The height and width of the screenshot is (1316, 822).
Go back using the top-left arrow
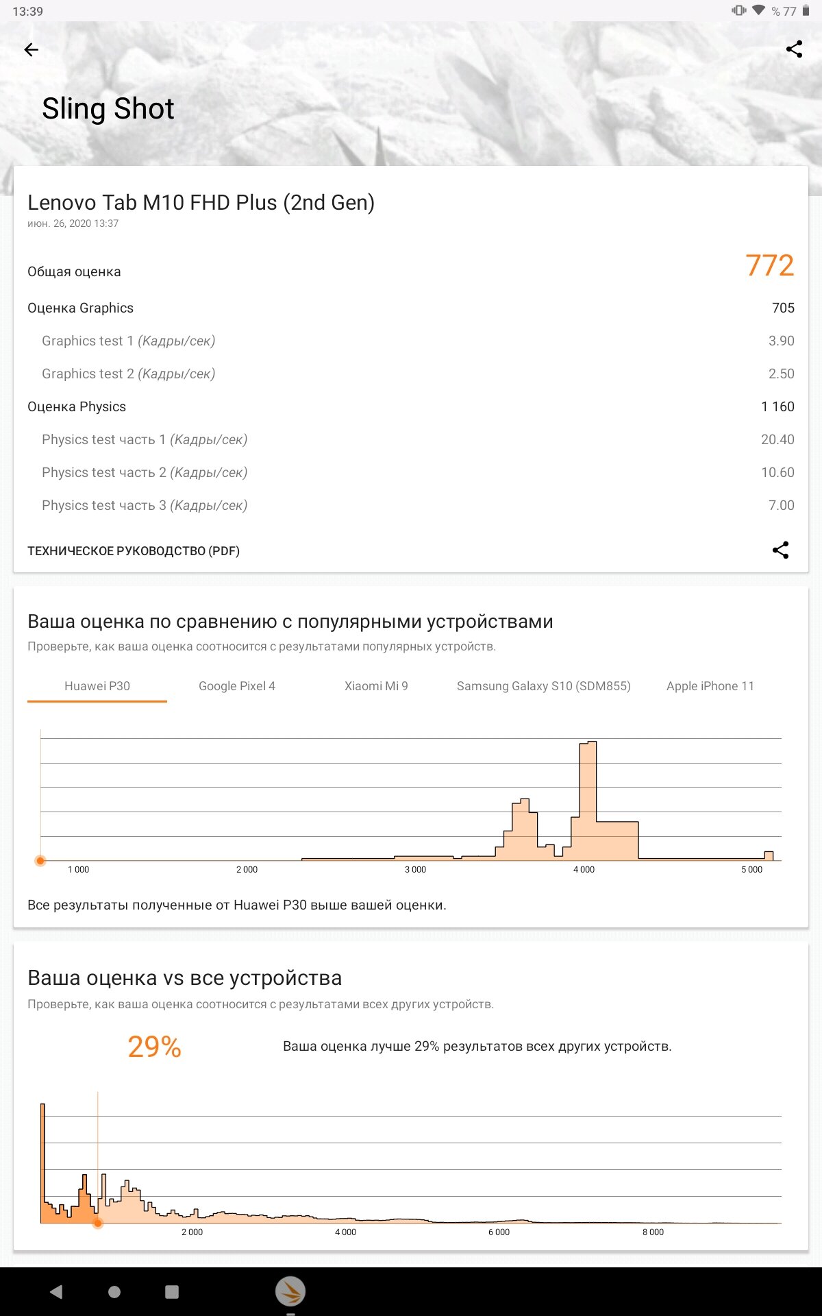coord(31,49)
